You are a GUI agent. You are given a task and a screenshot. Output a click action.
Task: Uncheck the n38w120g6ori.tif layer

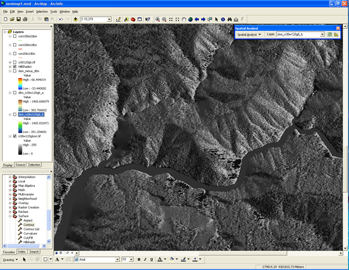(x=15, y=136)
